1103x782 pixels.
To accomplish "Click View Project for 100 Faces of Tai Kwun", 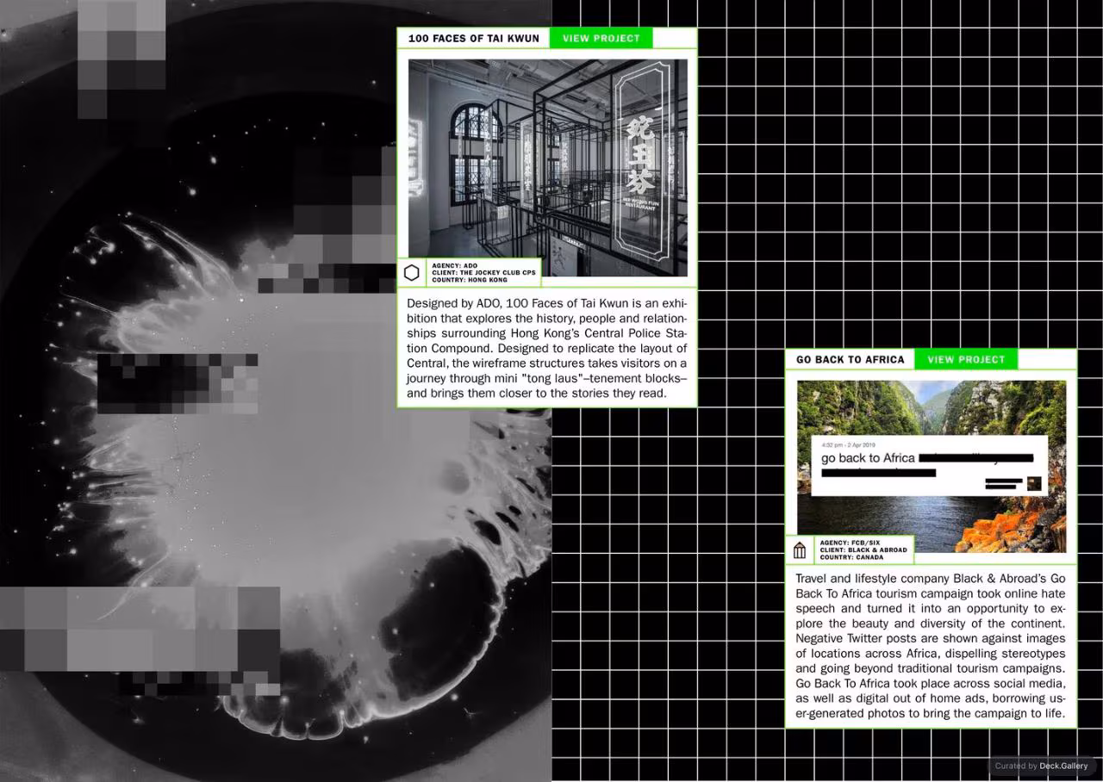I will (601, 38).
